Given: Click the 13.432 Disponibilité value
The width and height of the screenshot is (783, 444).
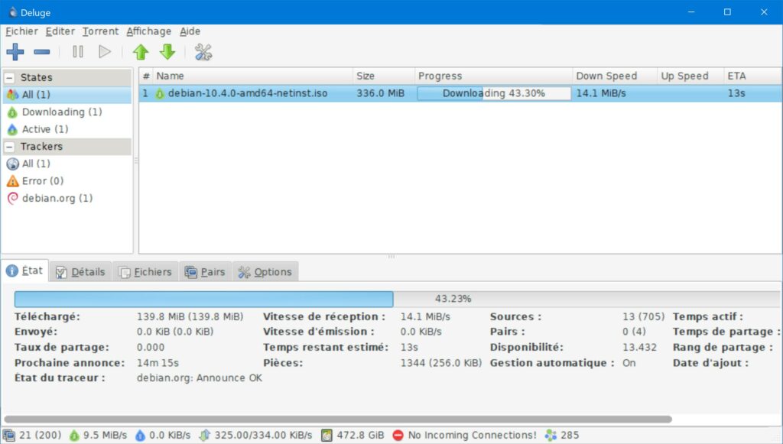Looking at the screenshot, I should tap(639, 347).
